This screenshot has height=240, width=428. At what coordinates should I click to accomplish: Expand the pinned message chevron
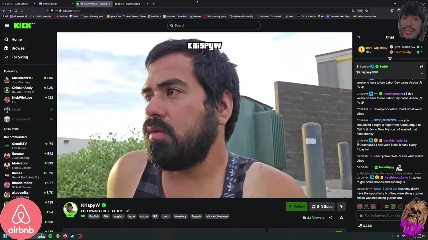(422, 73)
